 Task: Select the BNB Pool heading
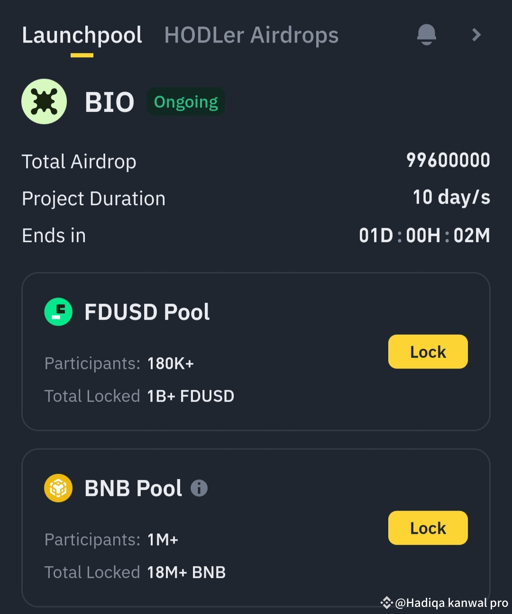pos(133,488)
